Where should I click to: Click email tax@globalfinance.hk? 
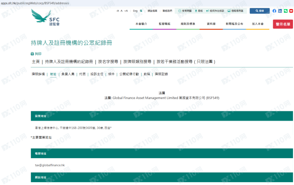coord(50,165)
